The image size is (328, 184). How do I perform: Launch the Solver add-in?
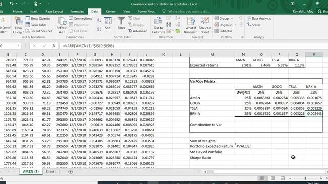254,25
